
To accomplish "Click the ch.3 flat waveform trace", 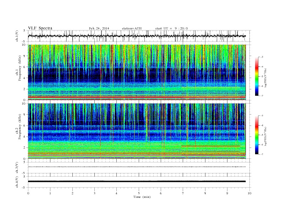I will [x=137, y=167].
